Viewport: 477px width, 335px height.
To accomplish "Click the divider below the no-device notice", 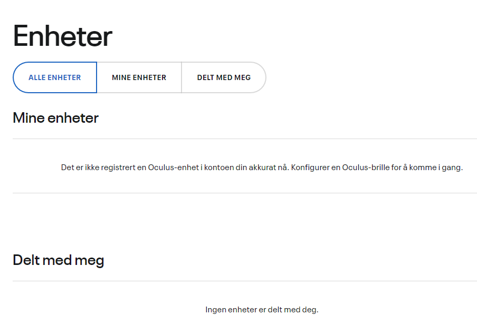I will pyautogui.click(x=245, y=193).
